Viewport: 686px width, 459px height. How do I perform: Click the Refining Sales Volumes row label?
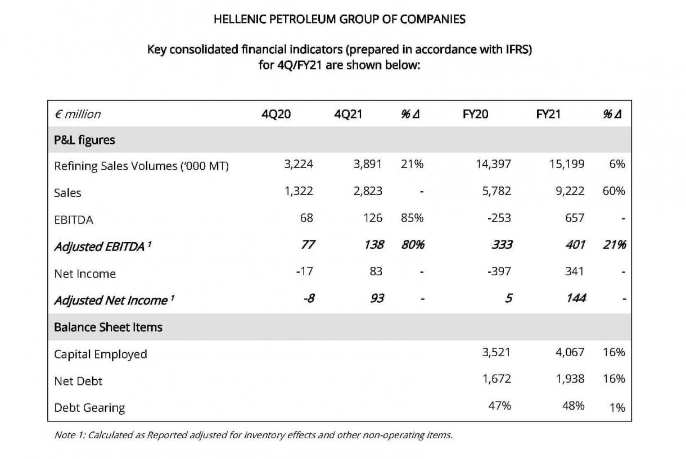click(141, 166)
